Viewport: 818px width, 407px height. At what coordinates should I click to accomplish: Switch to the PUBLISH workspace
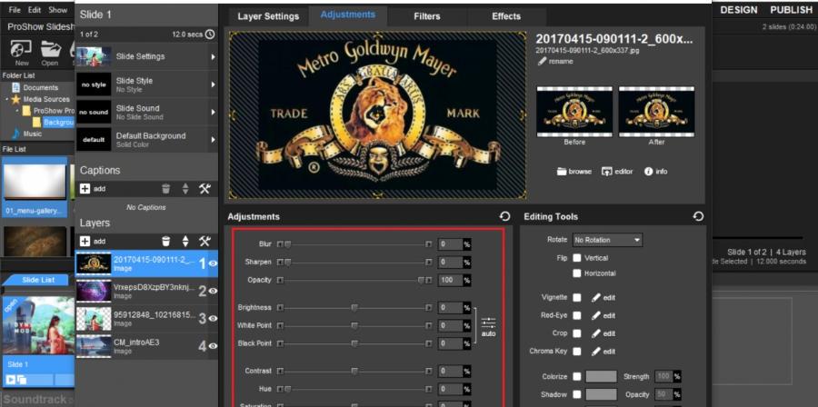click(x=791, y=10)
